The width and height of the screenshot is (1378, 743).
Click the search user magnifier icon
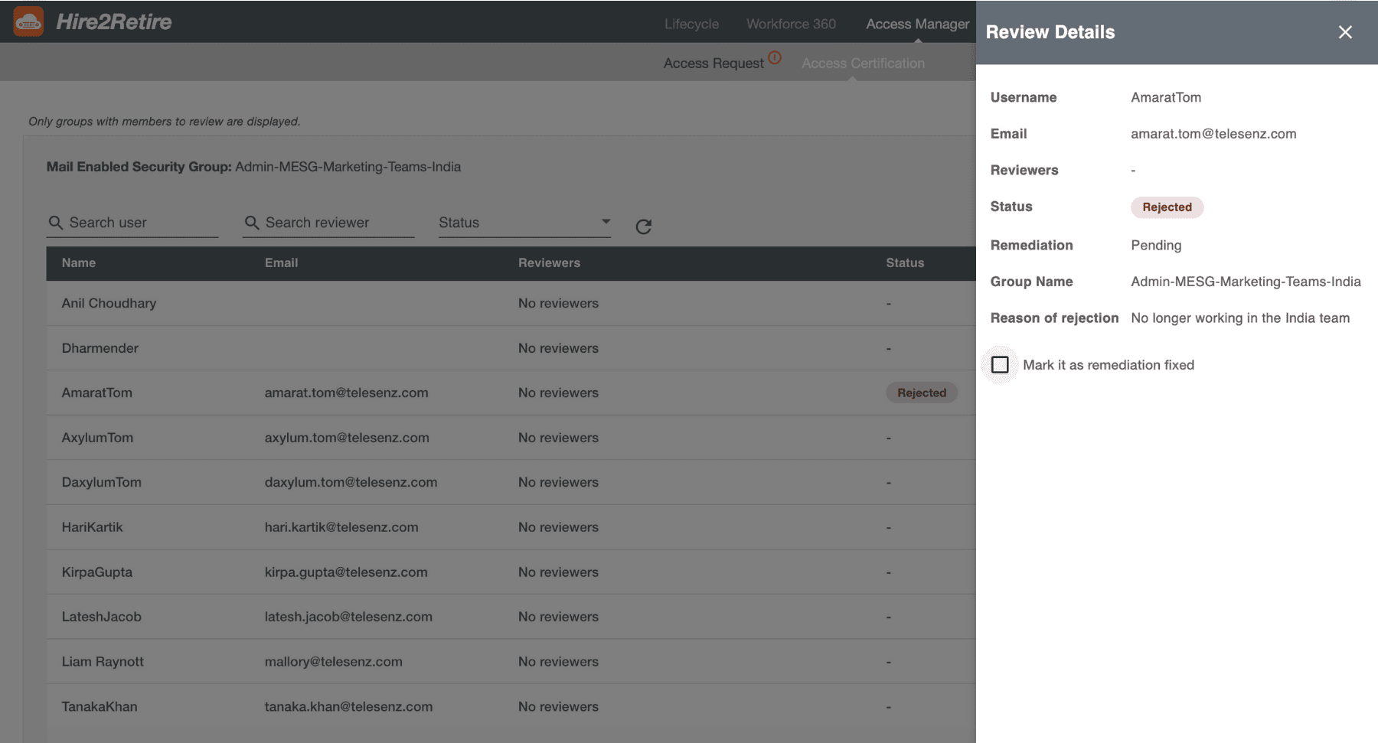(x=55, y=223)
